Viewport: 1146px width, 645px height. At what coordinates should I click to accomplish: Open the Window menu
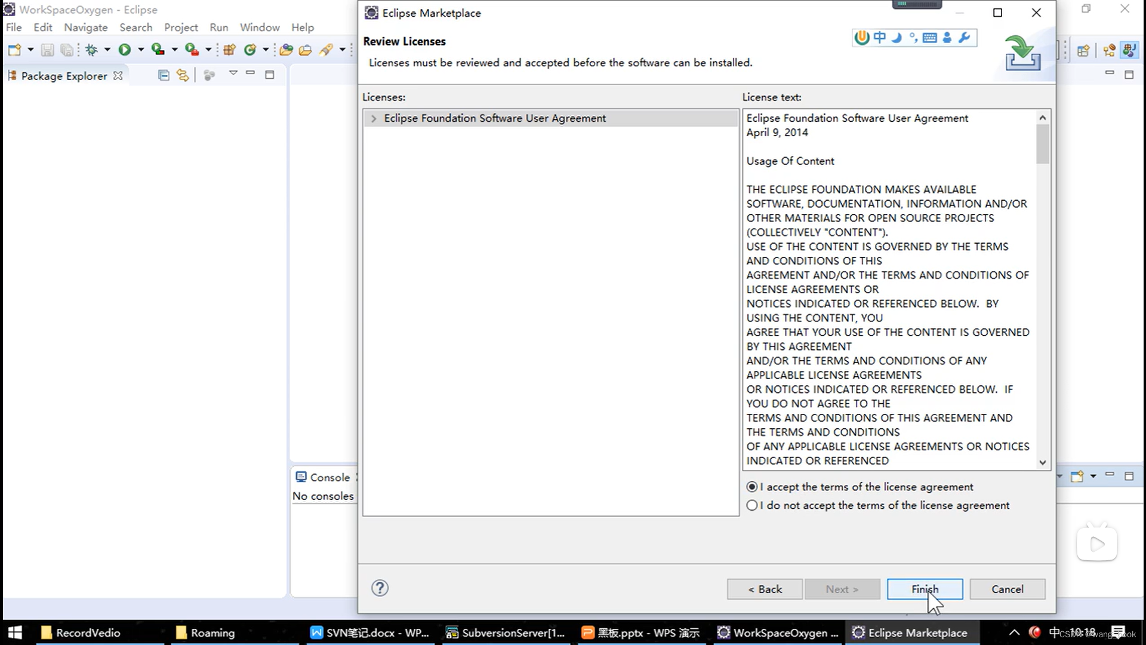point(260,27)
